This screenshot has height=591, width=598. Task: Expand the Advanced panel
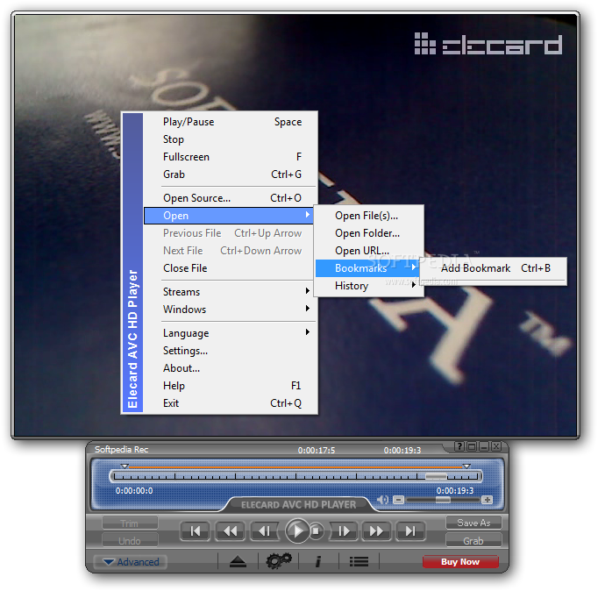[x=131, y=562]
